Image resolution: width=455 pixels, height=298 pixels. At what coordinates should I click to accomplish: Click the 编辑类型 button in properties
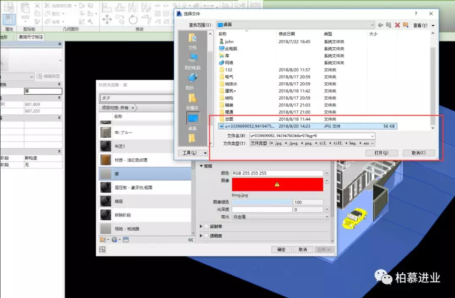(x=48, y=76)
